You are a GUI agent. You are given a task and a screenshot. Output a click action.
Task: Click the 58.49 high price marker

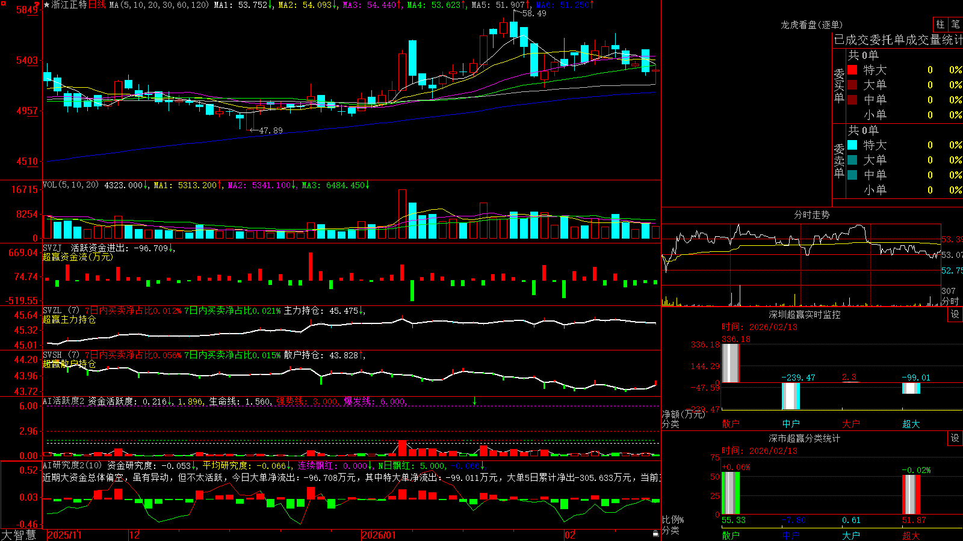point(534,13)
